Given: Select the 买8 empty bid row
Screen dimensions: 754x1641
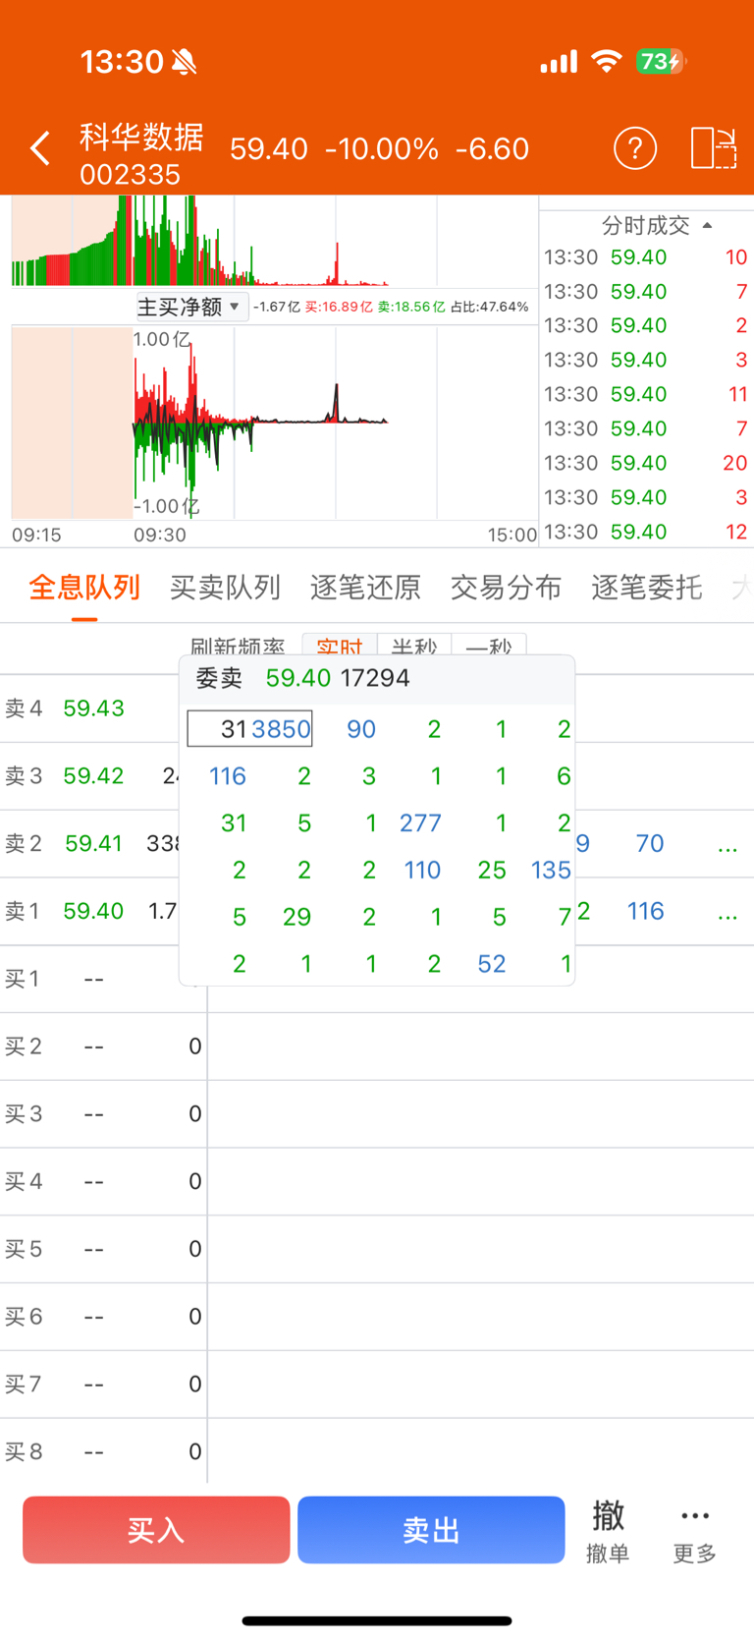Looking at the screenshot, I should pyautogui.click(x=377, y=1451).
